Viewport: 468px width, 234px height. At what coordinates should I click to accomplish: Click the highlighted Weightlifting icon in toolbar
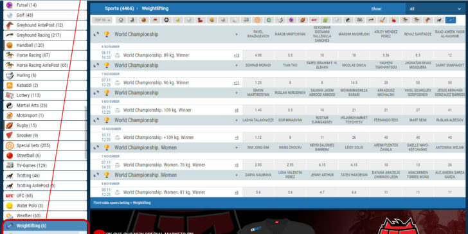(x=451, y=21)
